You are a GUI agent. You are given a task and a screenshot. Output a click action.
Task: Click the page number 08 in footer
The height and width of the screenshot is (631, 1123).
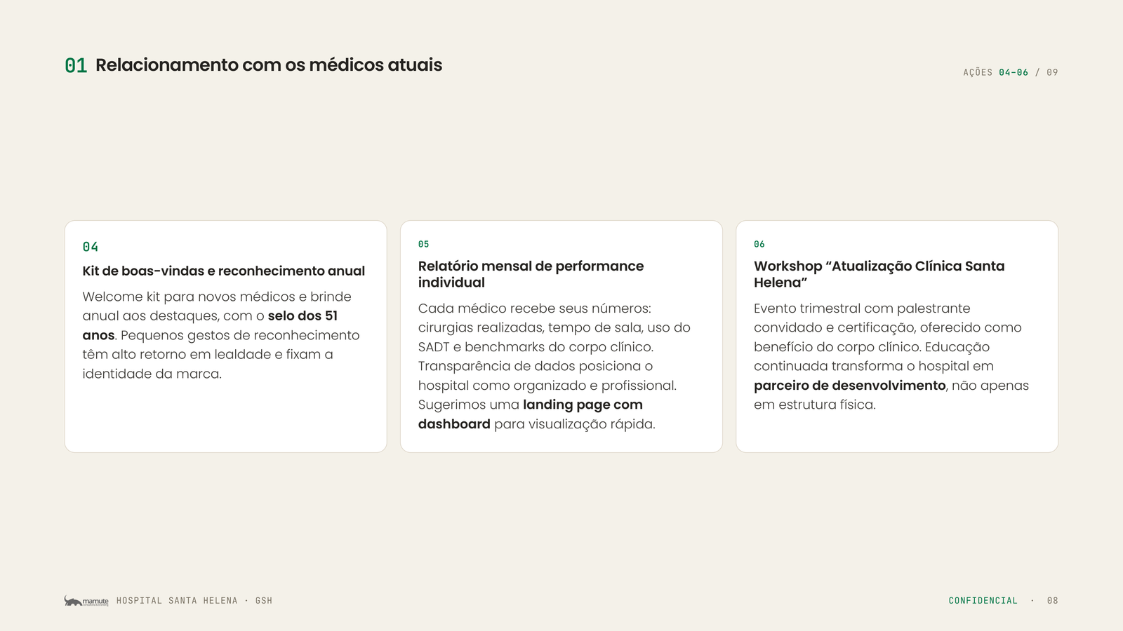pos(1053,601)
